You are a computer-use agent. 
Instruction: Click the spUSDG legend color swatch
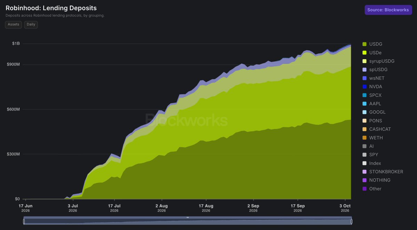pyautogui.click(x=364, y=70)
